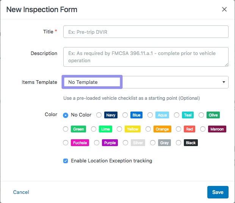Choose the Navy color radio option
The width and height of the screenshot is (235, 203).
pyautogui.click(x=99, y=115)
